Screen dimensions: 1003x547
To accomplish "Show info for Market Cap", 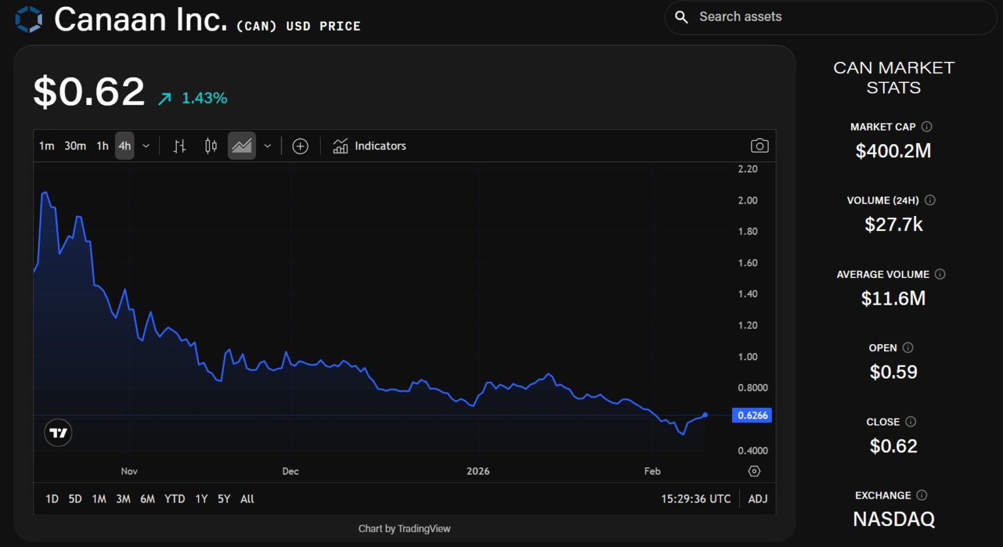I will pos(927,127).
